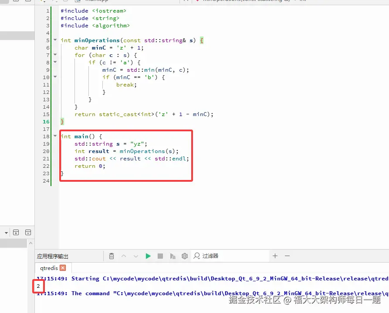Click 'std::cout' on line 21
This screenshot has width=389, height=313.
(x=90, y=159)
